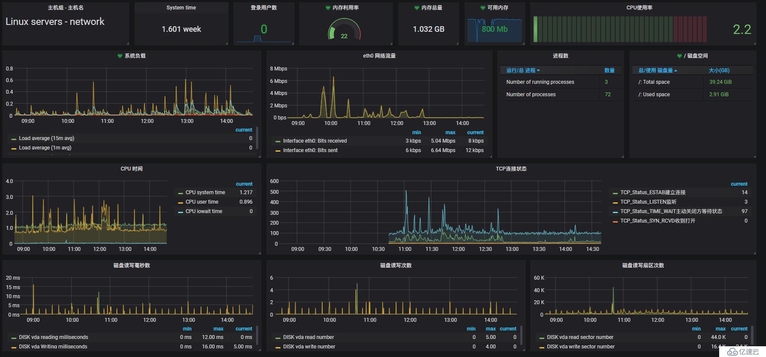Open the CPU 时间 panel title menu
Screen dimensions: 766x357
click(131, 169)
